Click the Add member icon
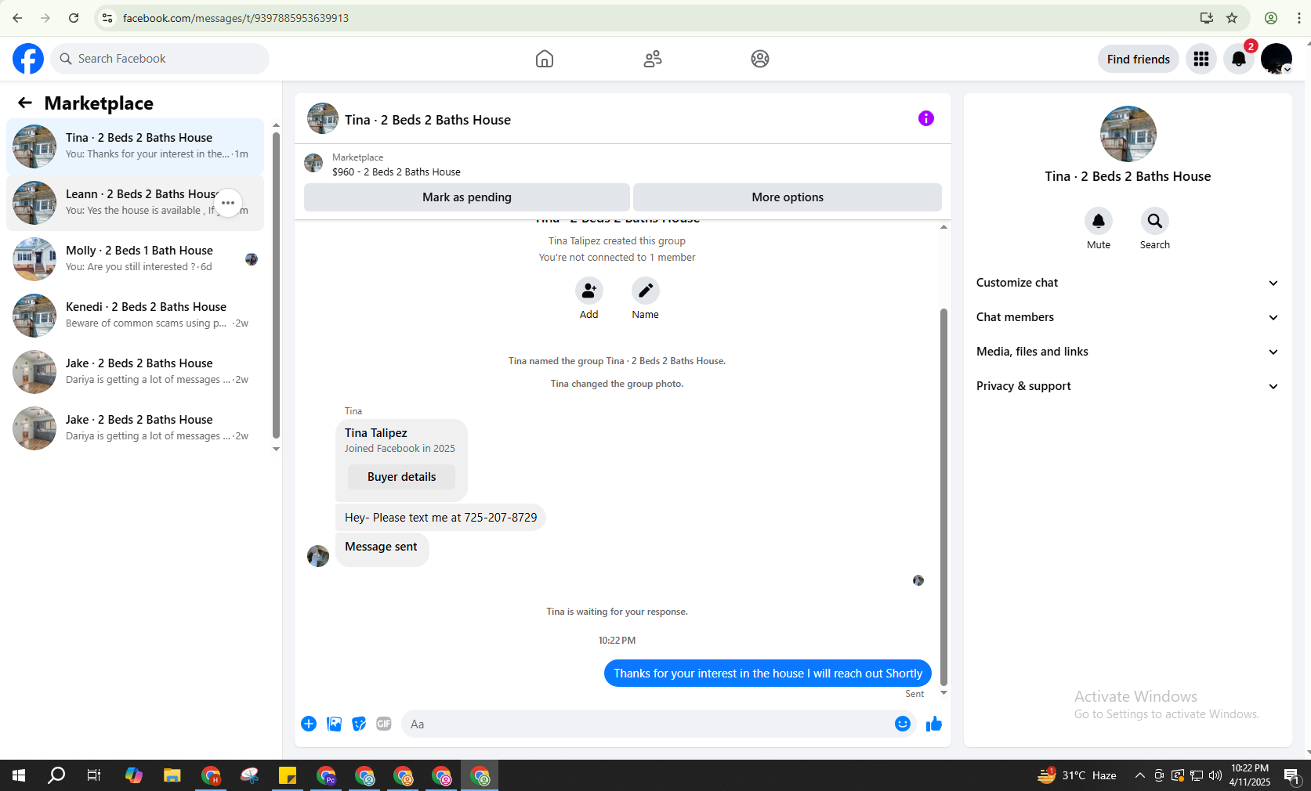 tap(589, 291)
